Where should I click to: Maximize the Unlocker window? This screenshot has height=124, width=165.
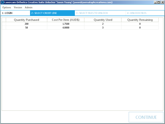(x=159, y=2)
